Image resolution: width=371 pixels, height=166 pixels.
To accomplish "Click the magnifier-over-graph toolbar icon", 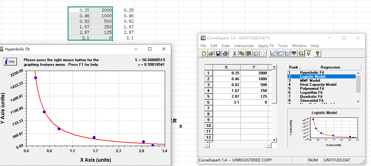I will (x=301, y=53).
